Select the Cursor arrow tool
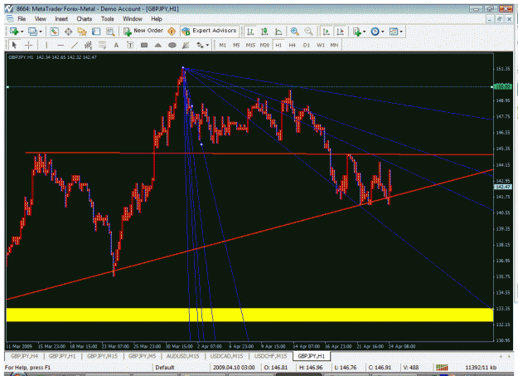Image resolution: width=518 pixels, height=376 pixels. point(14,45)
